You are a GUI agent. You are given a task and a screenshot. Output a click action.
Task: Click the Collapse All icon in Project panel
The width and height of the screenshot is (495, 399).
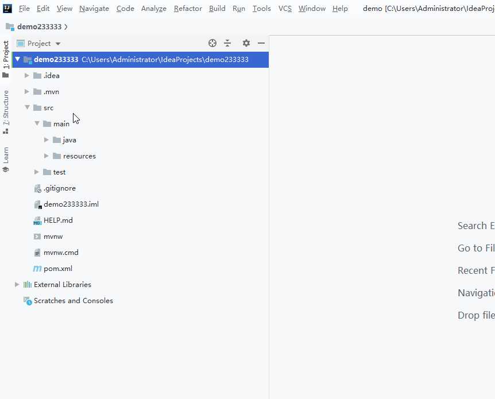[x=227, y=43]
